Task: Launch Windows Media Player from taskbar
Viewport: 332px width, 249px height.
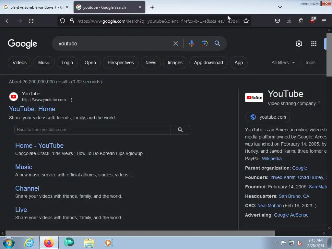Action: 109,243
